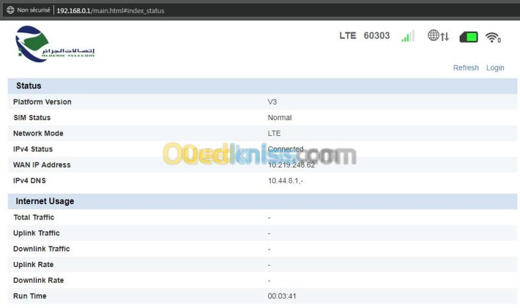Click the Status section header

click(x=263, y=86)
